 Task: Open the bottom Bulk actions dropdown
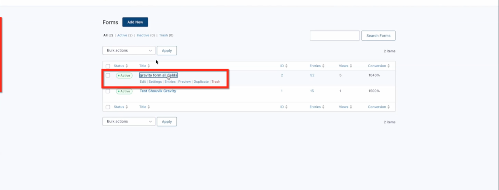click(129, 121)
